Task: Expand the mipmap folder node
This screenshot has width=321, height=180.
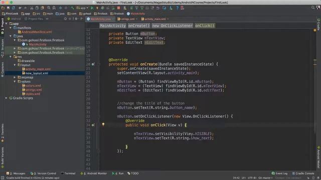Action: coord(15,77)
